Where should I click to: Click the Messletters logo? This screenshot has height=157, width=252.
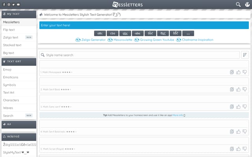[128, 4]
